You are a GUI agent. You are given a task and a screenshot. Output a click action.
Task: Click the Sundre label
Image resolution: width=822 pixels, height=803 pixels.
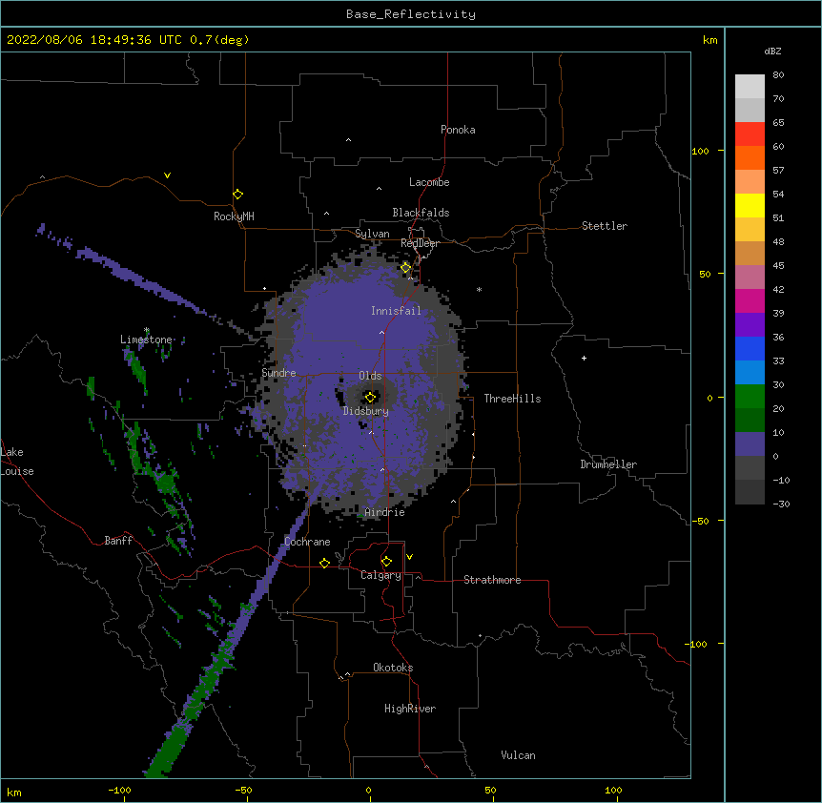[x=278, y=373]
